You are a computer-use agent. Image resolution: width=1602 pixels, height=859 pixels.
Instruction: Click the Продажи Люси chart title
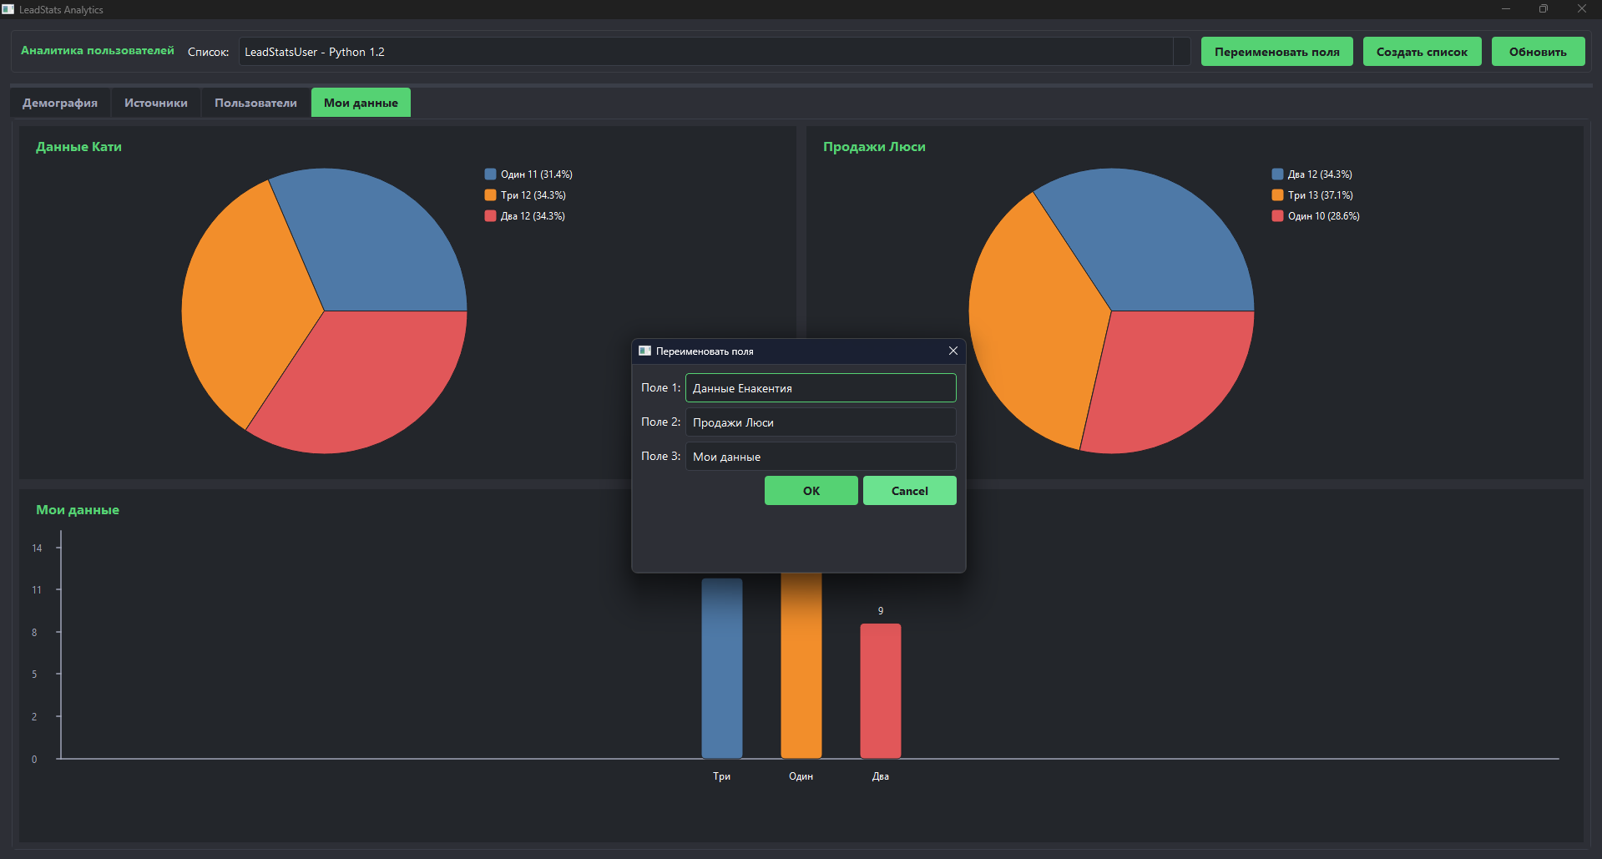[874, 147]
